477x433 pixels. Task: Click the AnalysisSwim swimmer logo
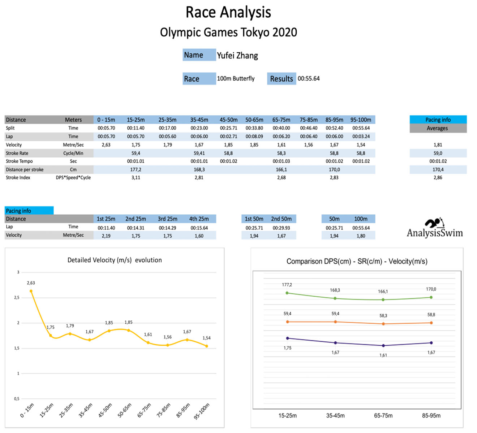click(x=434, y=223)
